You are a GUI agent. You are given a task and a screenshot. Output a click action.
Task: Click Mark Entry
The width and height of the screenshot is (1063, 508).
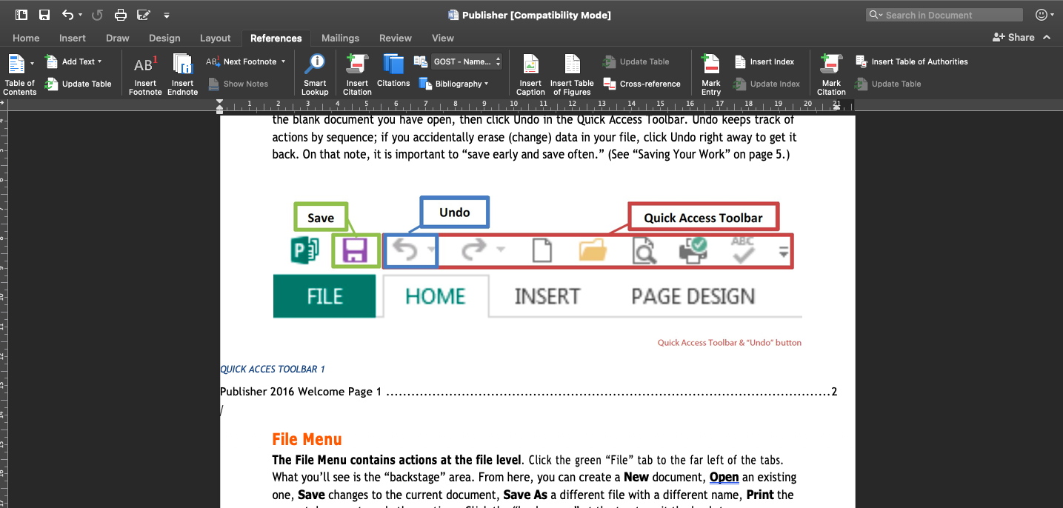click(x=711, y=75)
